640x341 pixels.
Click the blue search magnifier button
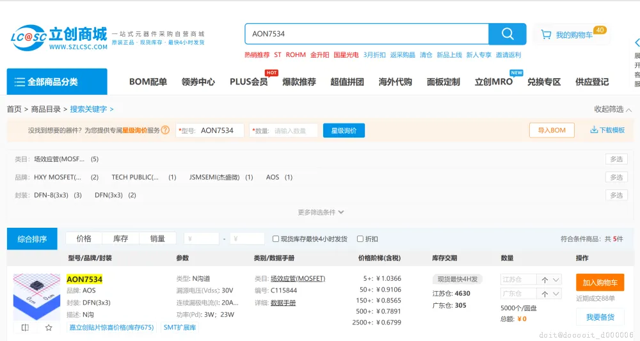point(508,34)
